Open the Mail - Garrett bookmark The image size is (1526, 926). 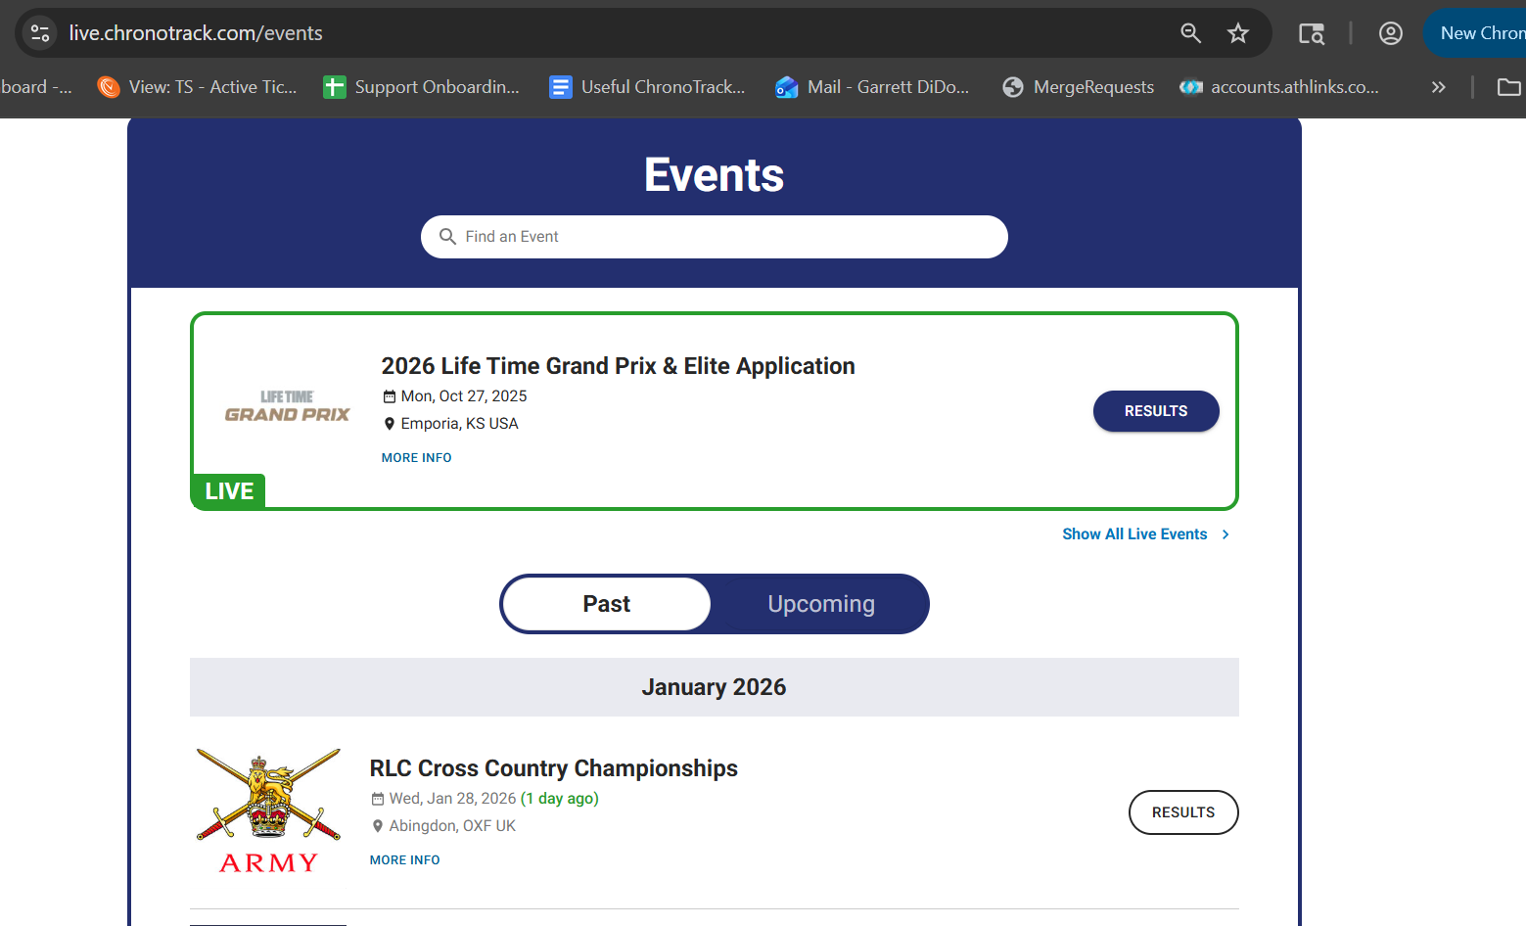872,87
